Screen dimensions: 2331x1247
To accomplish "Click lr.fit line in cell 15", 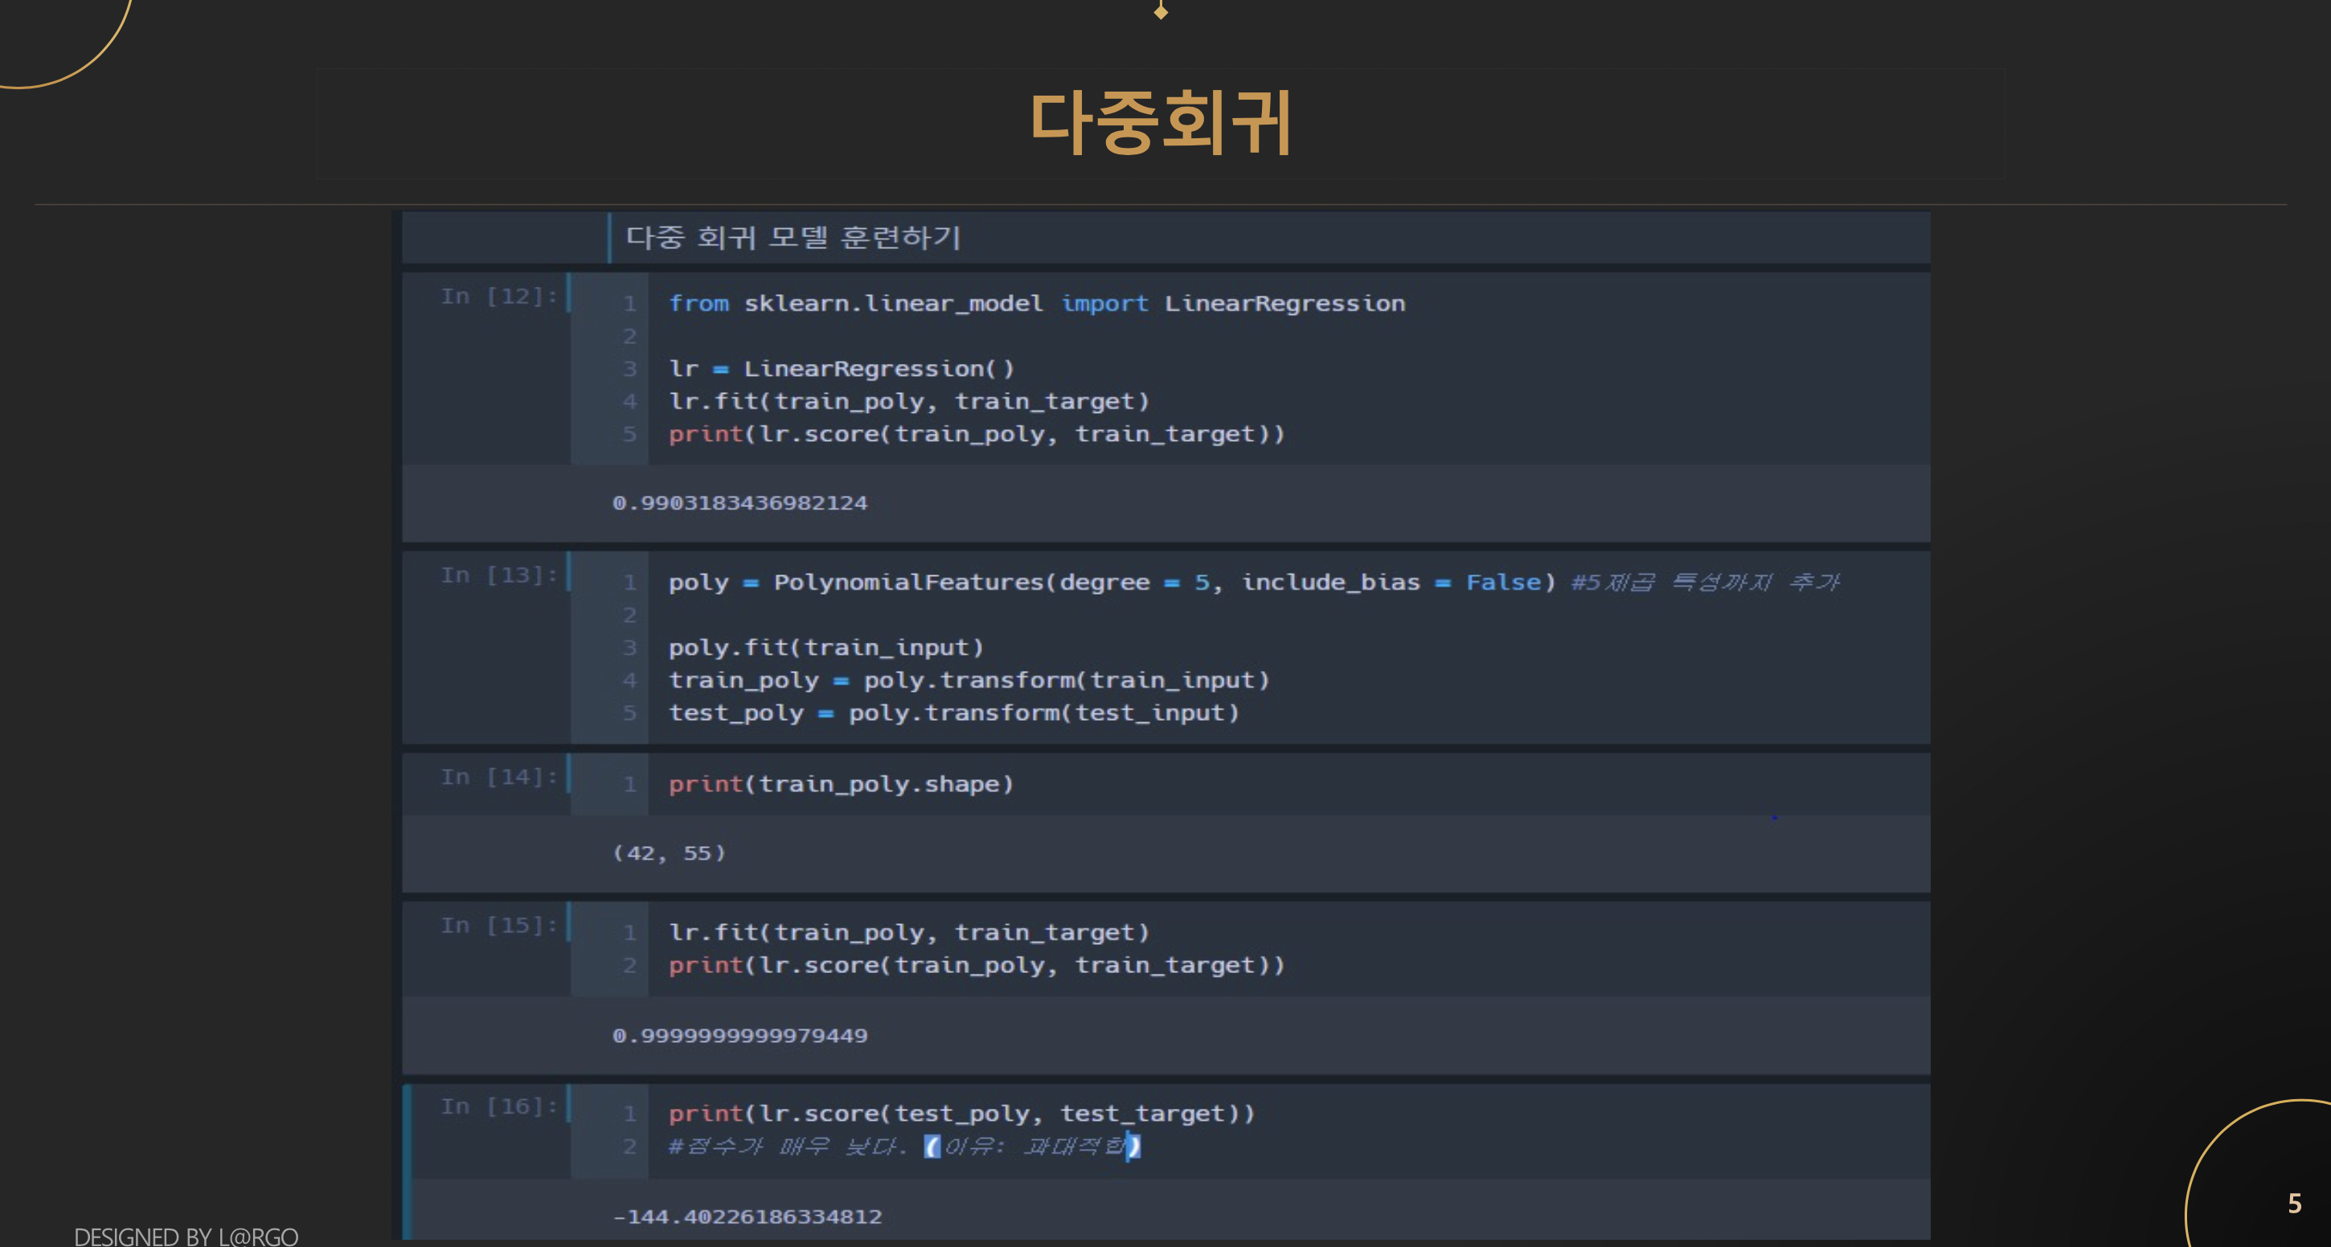I will pyautogui.click(x=908, y=932).
